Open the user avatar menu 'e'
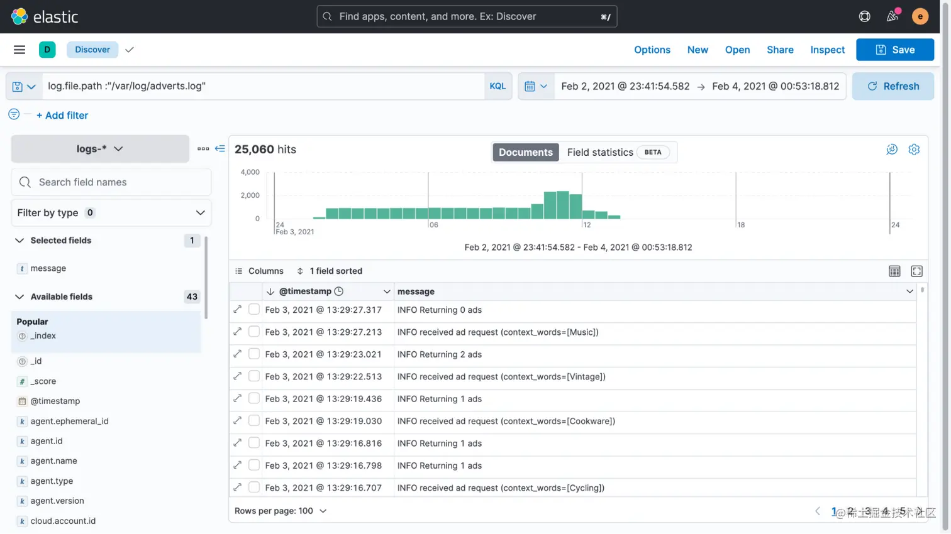The height and width of the screenshot is (534, 951). tap(920, 16)
